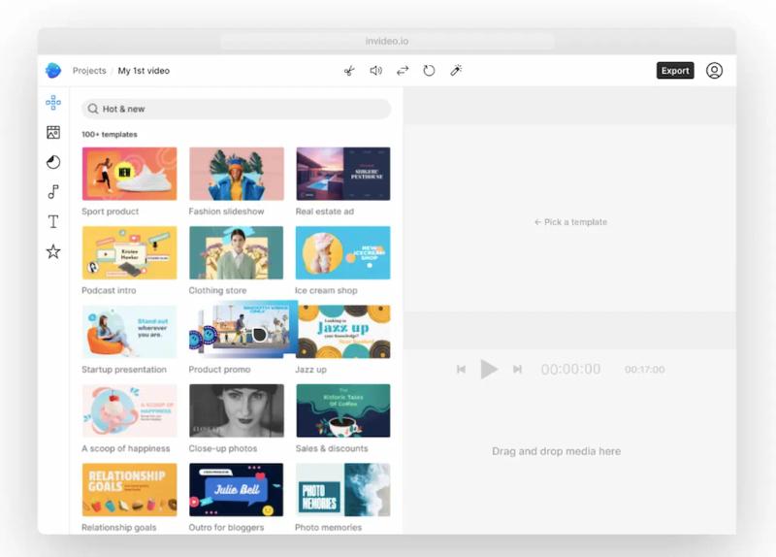Select the Sport product template thumbnail
The height and width of the screenshot is (557, 776).
point(129,174)
